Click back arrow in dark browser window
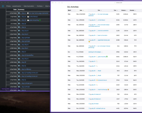The image size is (142, 113). pyautogui.click(x=2, y=3)
